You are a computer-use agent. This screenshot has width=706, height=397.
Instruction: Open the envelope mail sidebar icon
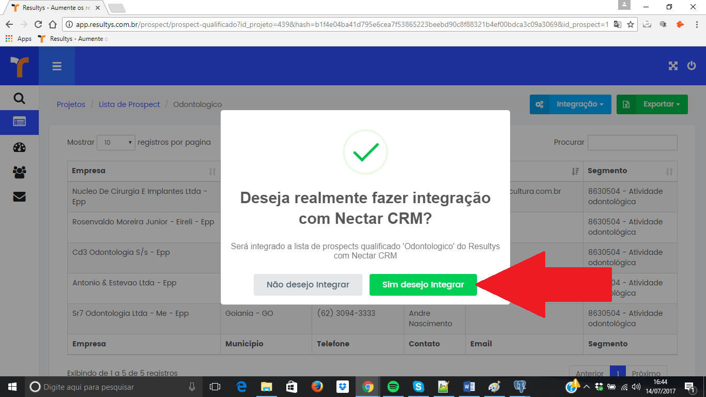[x=19, y=197]
